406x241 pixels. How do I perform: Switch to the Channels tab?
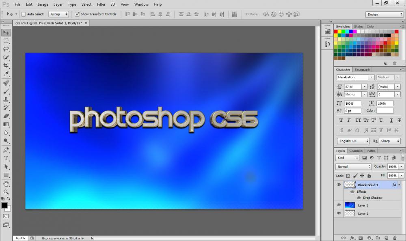[x=356, y=151]
